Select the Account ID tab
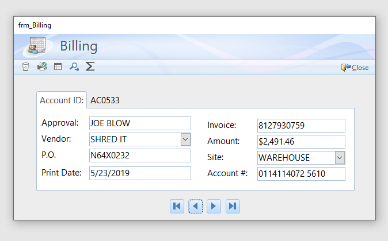Image resolution: width=388 pixels, height=241 pixels. pyautogui.click(x=62, y=100)
